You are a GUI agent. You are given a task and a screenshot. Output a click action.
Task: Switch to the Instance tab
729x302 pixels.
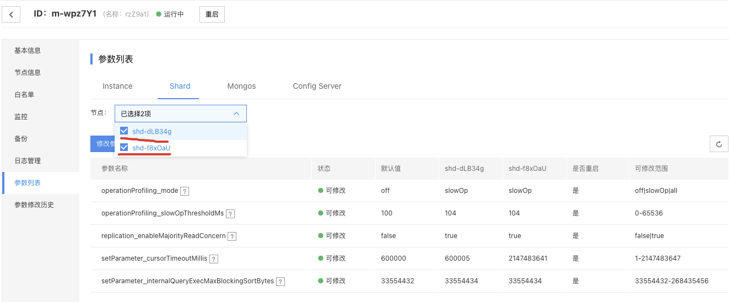pos(117,86)
